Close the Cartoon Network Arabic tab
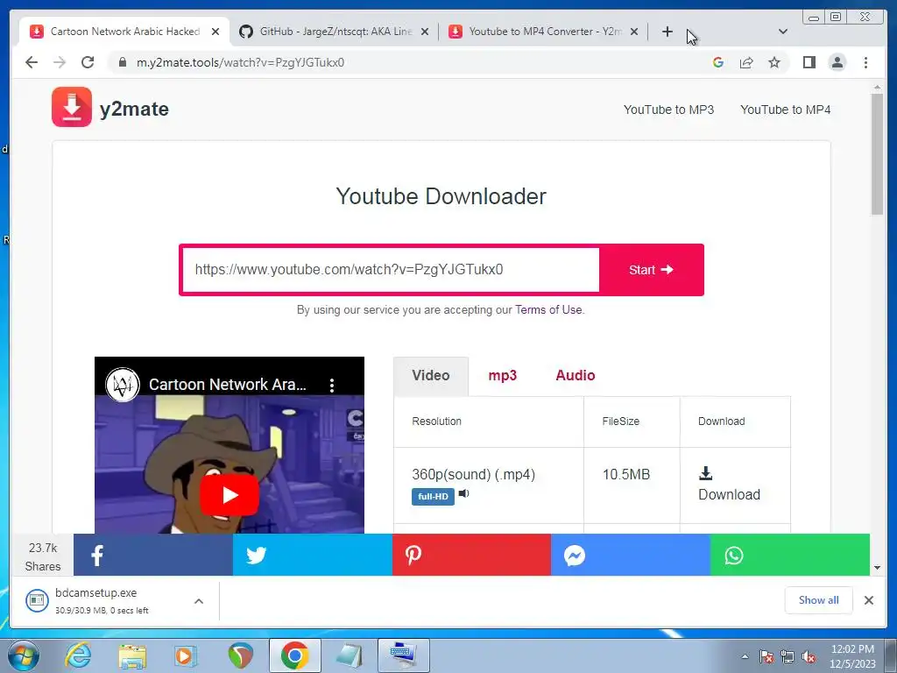The height and width of the screenshot is (673, 897). click(215, 32)
